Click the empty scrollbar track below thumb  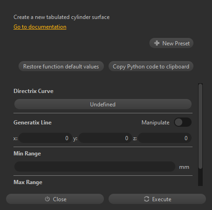pos(200,177)
